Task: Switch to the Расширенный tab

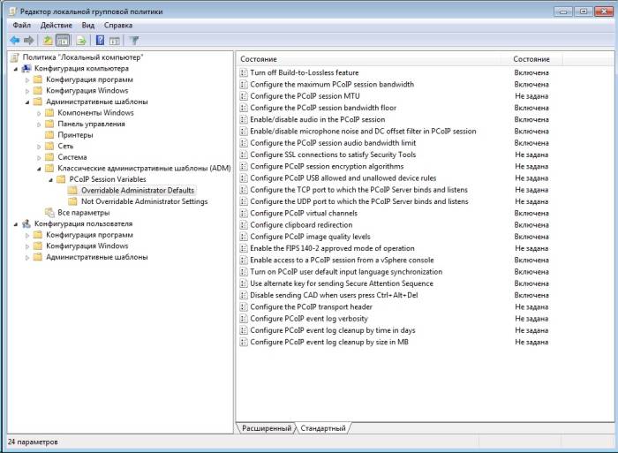Action: tap(267, 428)
